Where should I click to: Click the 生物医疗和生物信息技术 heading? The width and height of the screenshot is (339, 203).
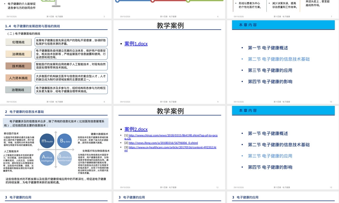96,151
